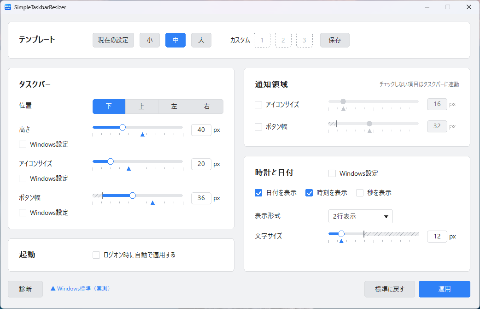Click the 文字サイズ slider handle

(x=341, y=234)
